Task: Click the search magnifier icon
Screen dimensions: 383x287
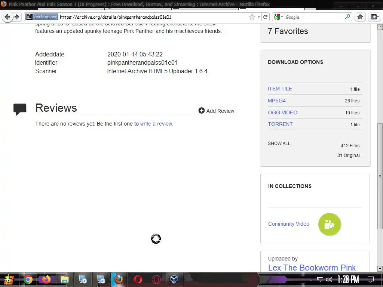Action: [347, 17]
